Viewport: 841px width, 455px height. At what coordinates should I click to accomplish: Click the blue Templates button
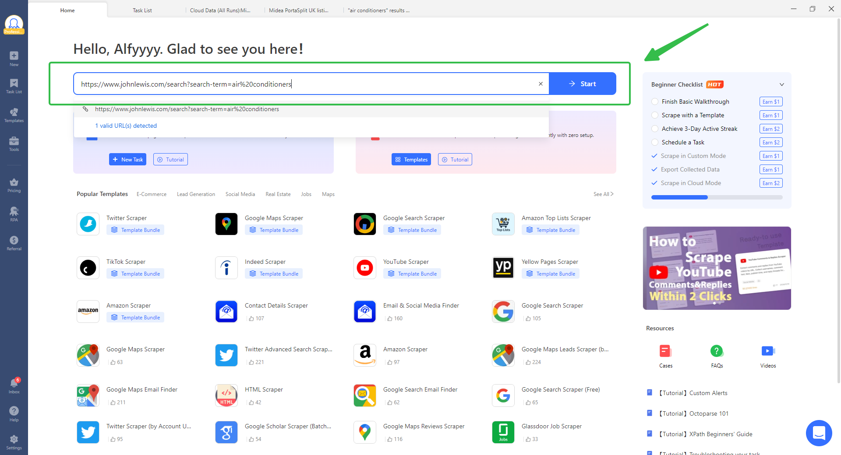click(411, 159)
